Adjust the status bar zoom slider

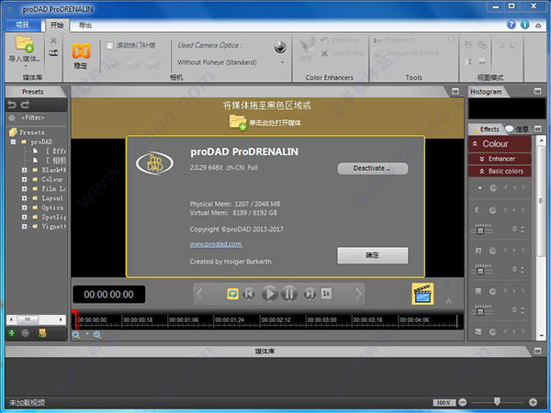tap(498, 402)
